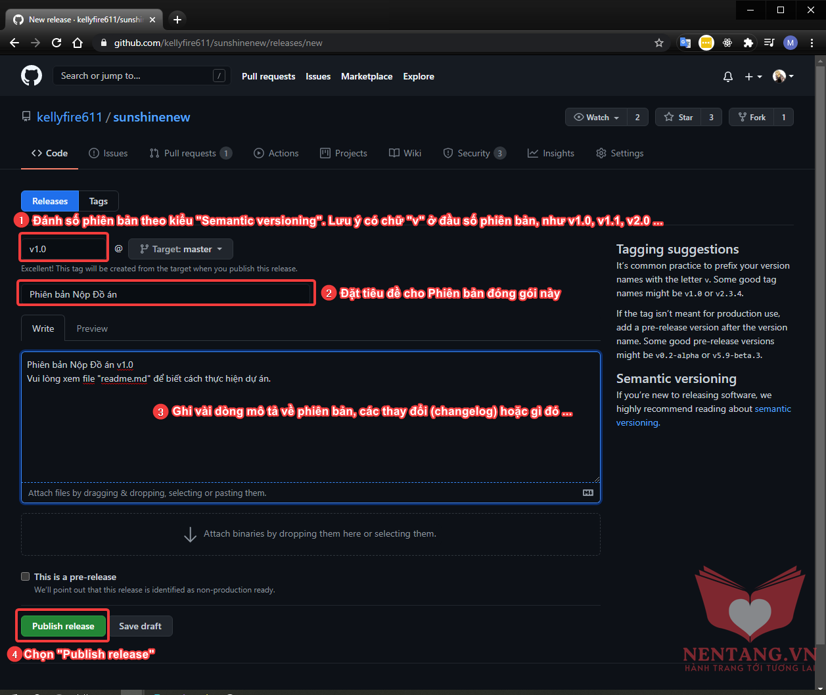Click the release title input field
This screenshot has width=826, height=695.
pos(164,294)
